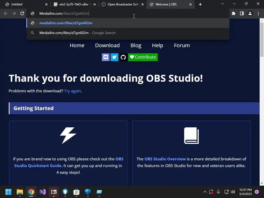This screenshot has height=198, width=264.
Task: Open Visual Studio from the taskbar
Action: pos(43,192)
